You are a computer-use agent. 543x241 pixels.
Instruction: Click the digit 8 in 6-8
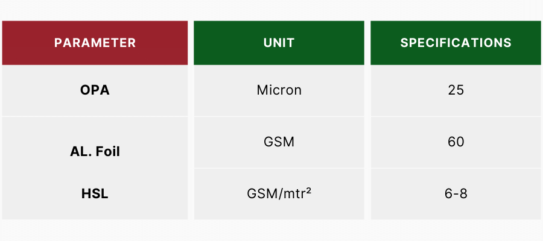[x=464, y=194]
